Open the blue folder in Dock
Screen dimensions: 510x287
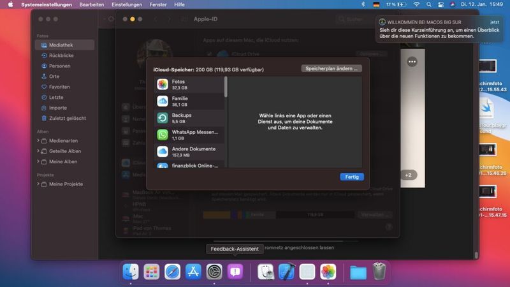(358, 272)
